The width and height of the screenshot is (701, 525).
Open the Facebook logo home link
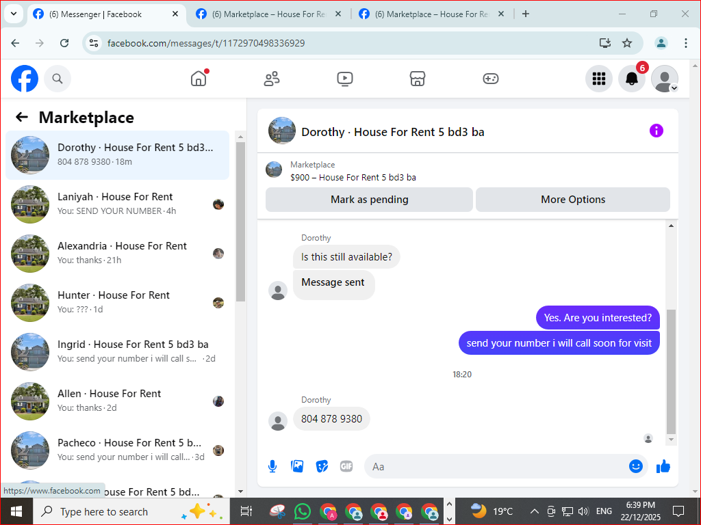[x=25, y=79]
